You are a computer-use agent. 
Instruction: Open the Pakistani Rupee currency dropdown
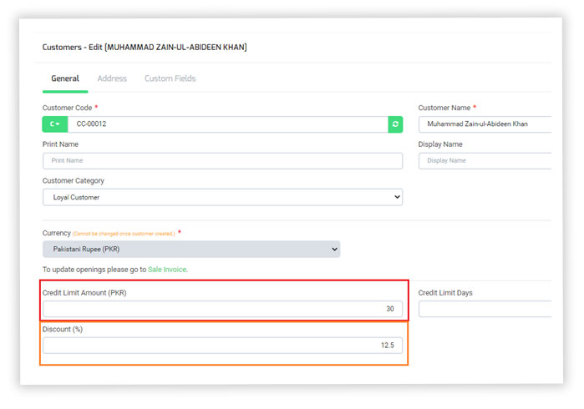pyautogui.click(x=191, y=249)
